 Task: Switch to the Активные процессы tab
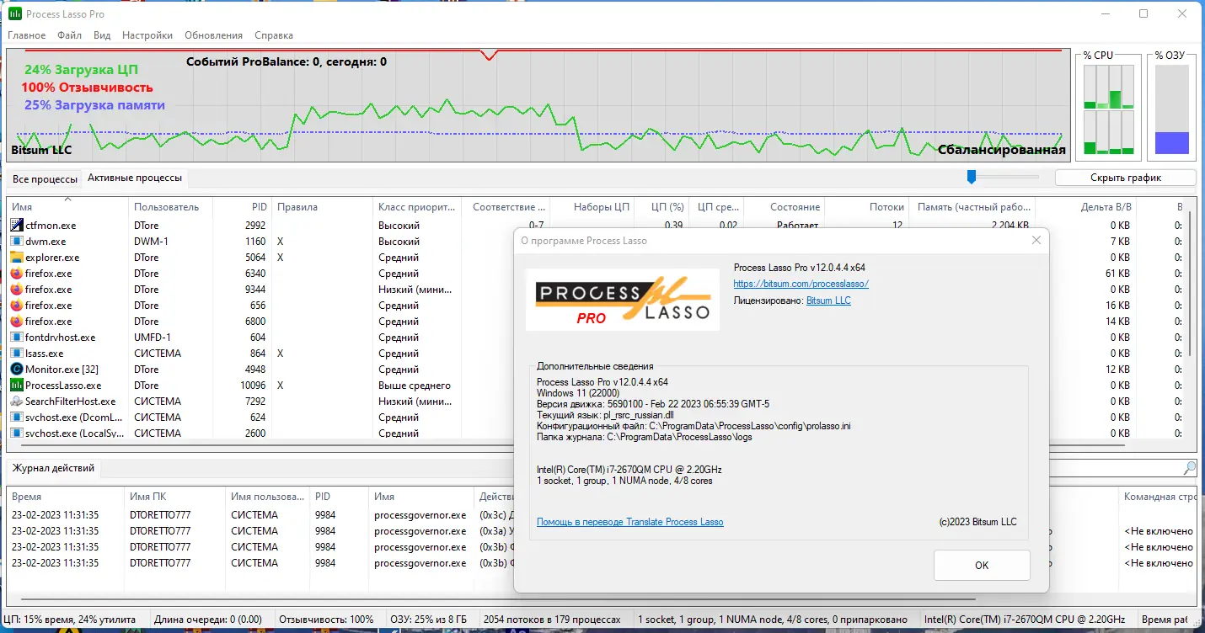click(x=135, y=178)
